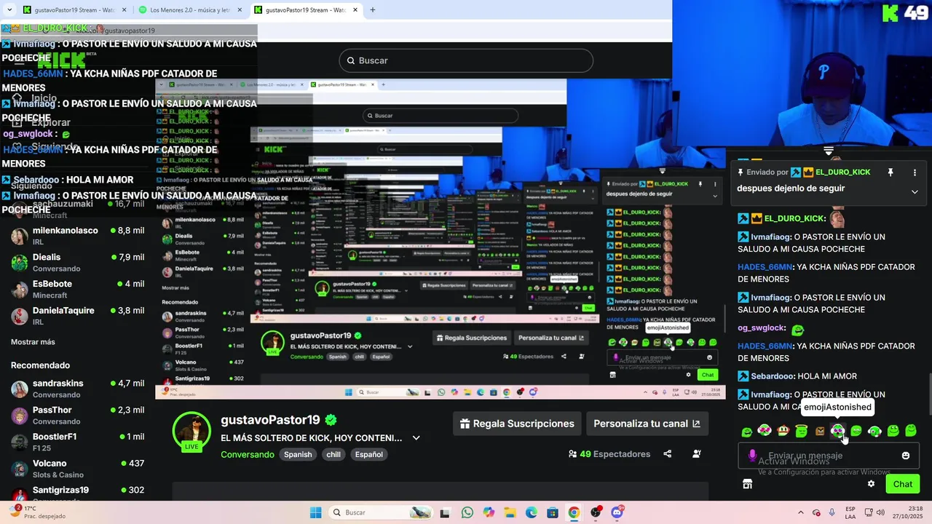Viewport: 932px width, 524px height.
Task: Expand Mostrar más in the sidebar
Action: point(33,341)
